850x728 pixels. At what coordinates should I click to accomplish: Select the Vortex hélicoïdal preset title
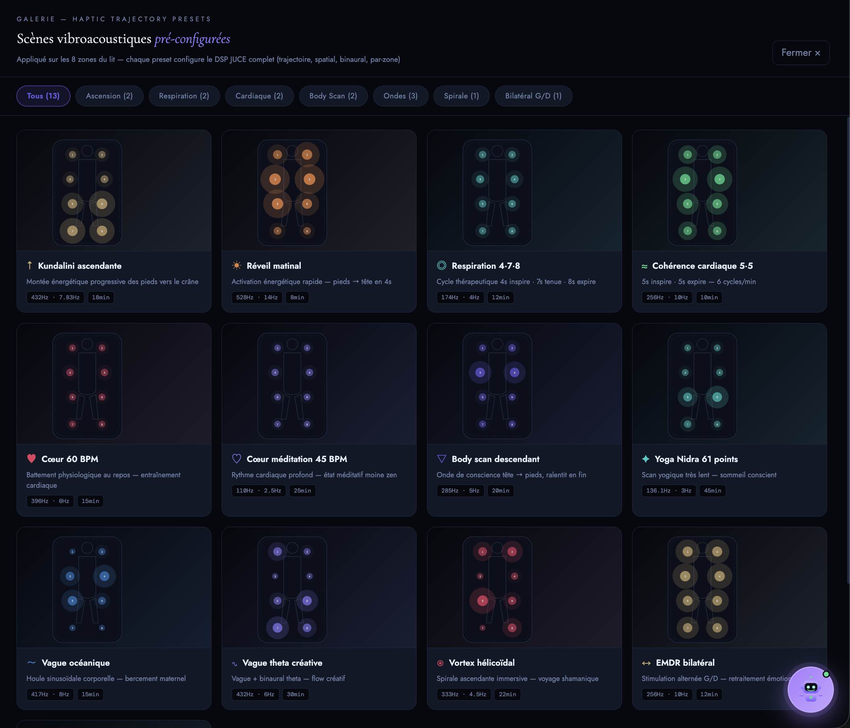[x=482, y=663]
